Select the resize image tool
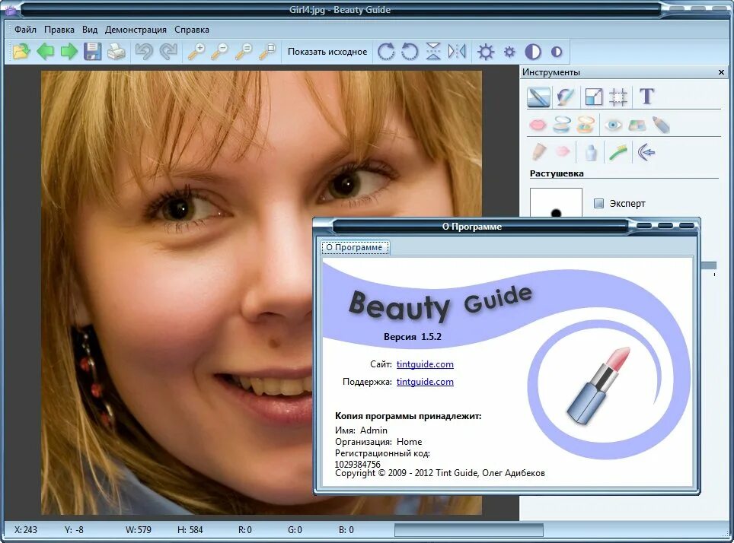 point(594,97)
